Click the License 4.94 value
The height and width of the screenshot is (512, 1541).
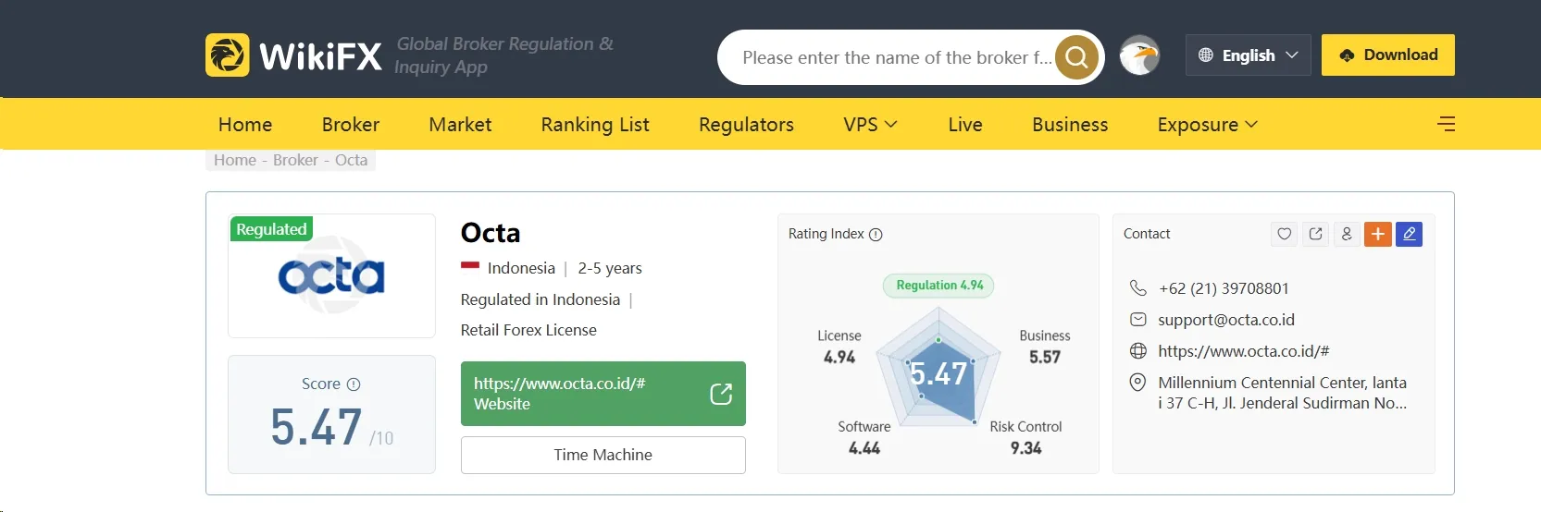pyautogui.click(x=839, y=358)
